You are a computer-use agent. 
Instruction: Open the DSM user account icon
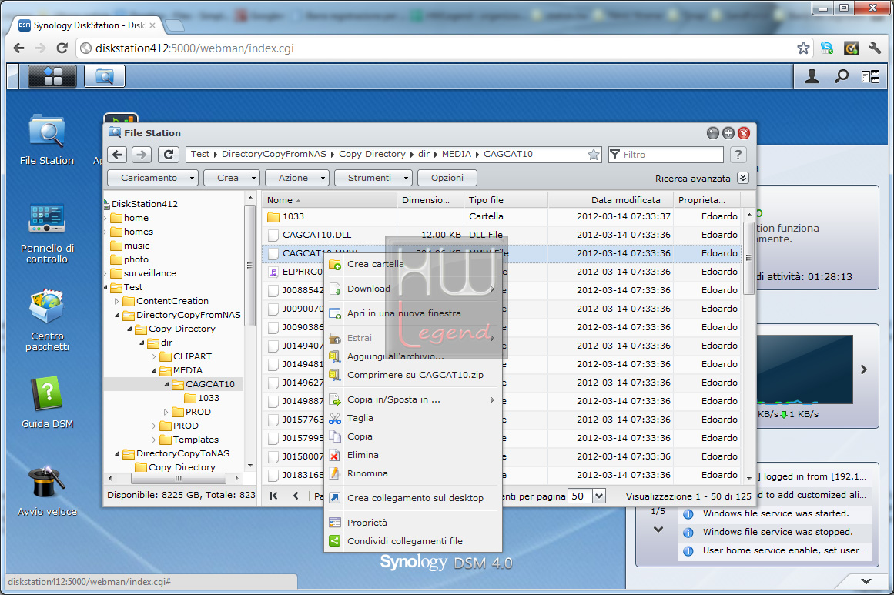[812, 75]
